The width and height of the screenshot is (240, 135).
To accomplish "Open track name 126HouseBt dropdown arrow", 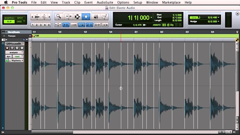I will tap(23, 44).
